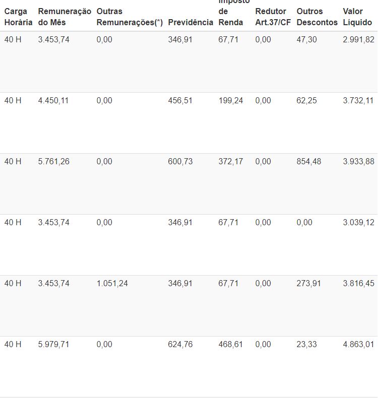
Task: Click the Outros Descontos column header
Action: coord(317,17)
